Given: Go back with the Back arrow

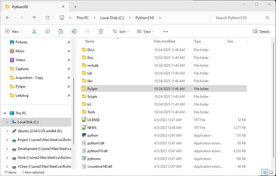Looking at the screenshot, I should (x=8, y=18).
